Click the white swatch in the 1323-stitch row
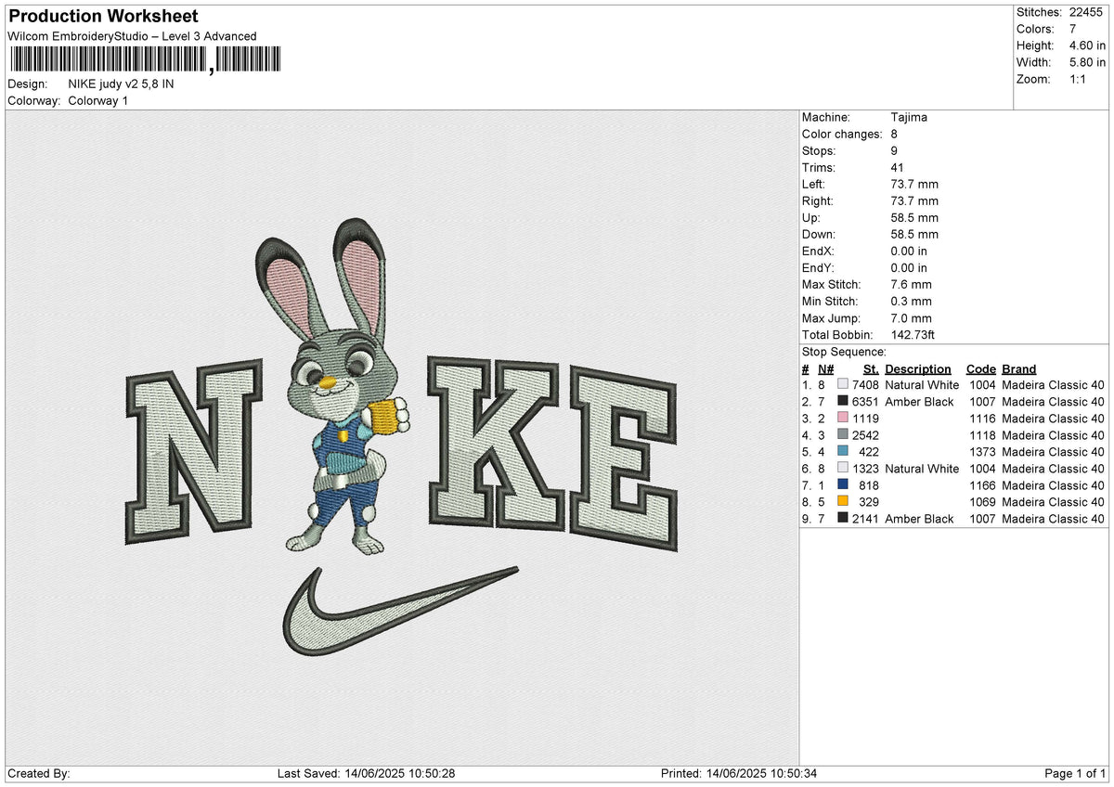 click(843, 468)
